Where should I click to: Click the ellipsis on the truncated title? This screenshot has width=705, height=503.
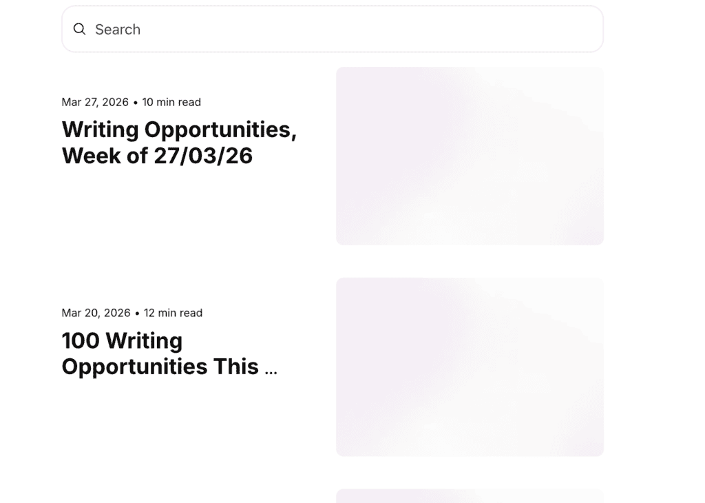click(271, 370)
